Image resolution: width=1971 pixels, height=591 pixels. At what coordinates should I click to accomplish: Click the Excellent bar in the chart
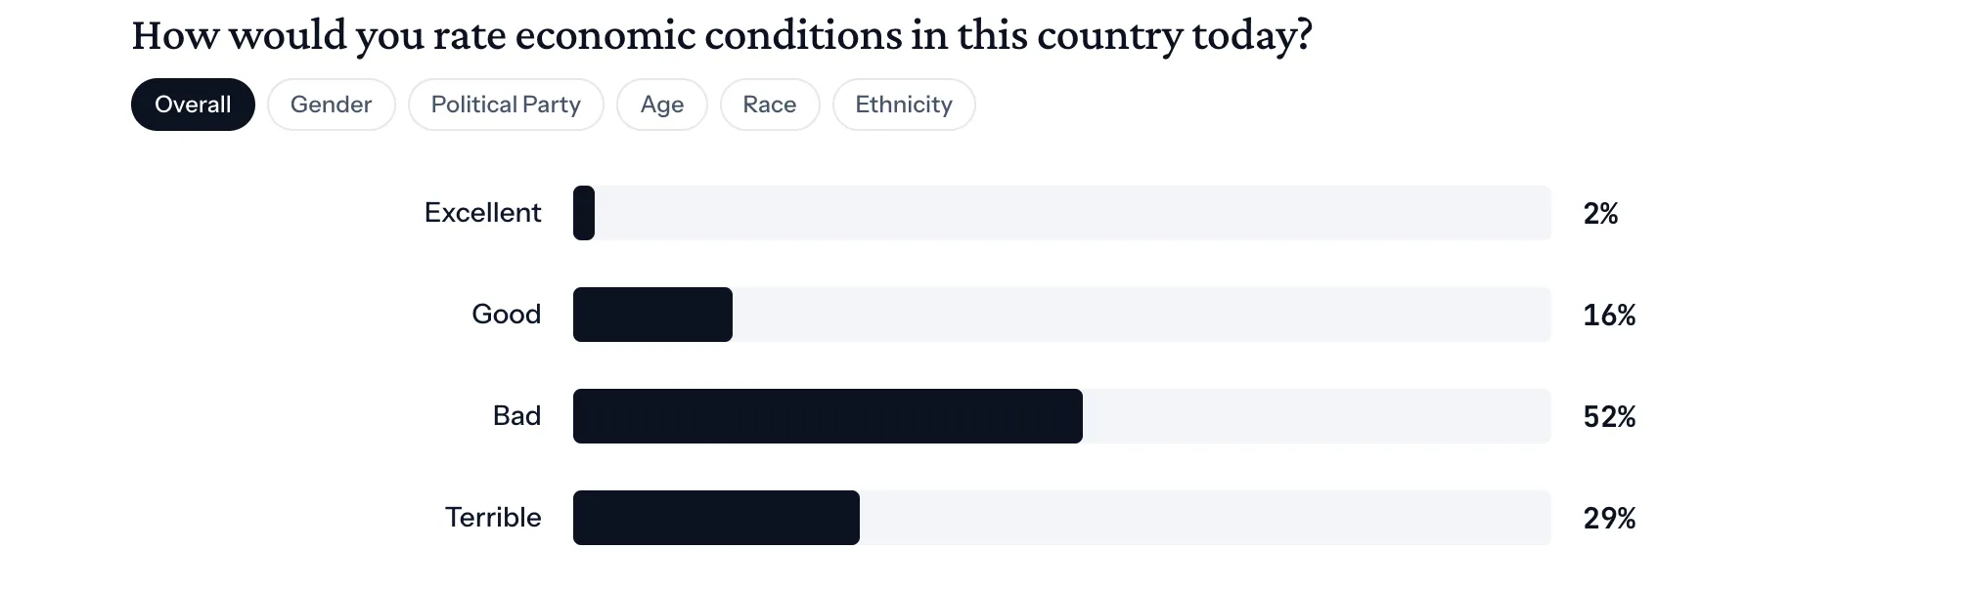pyautogui.click(x=584, y=213)
